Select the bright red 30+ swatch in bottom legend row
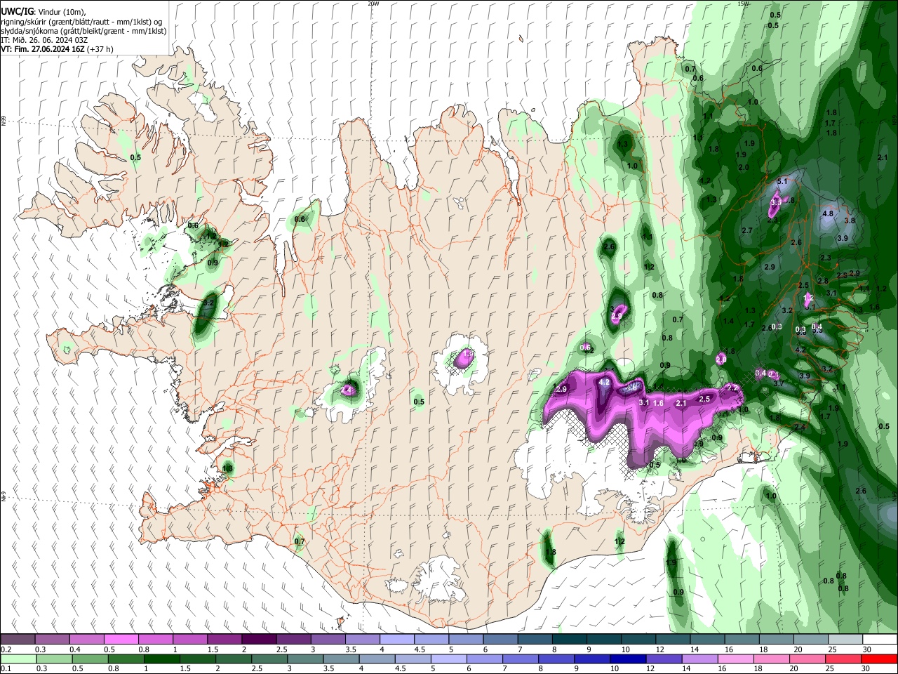This screenshot has height=674, width=898. (x=880, y=659)
